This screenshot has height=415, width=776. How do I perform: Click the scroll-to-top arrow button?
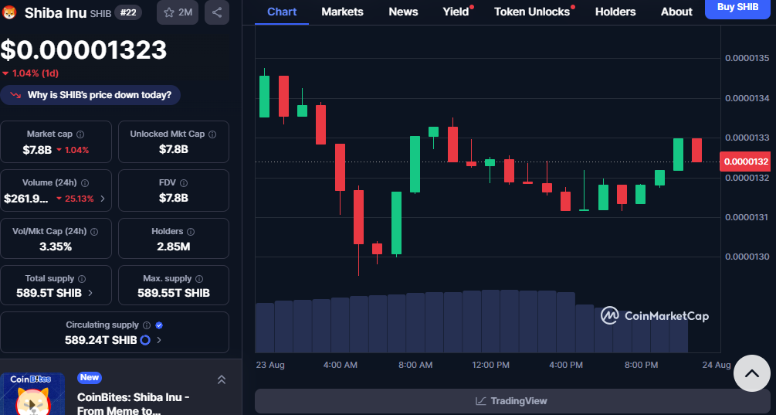point(752,373)
